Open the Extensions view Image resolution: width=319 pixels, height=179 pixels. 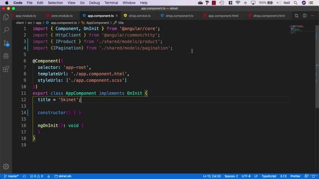pos(6,69)
